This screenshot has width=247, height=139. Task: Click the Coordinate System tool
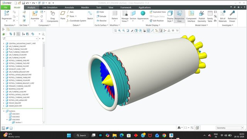76,20
